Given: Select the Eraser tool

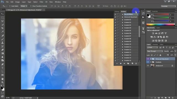Looking at the screenshot, I should click(x=2, y=50).
